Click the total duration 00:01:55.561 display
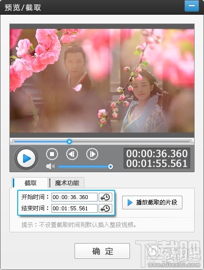The width and height of the screenshot is (204, 270). [157, 163]
